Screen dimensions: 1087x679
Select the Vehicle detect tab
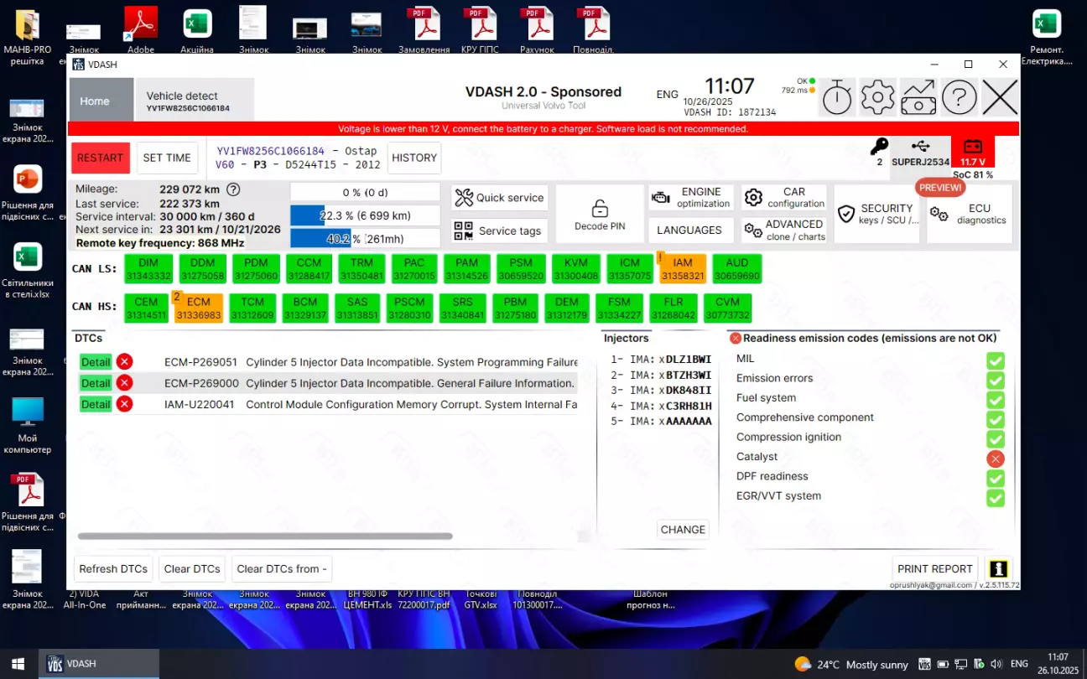194,101
